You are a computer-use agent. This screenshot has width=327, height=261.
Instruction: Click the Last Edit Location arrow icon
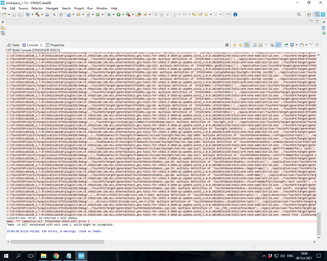(x=194, y=15)
